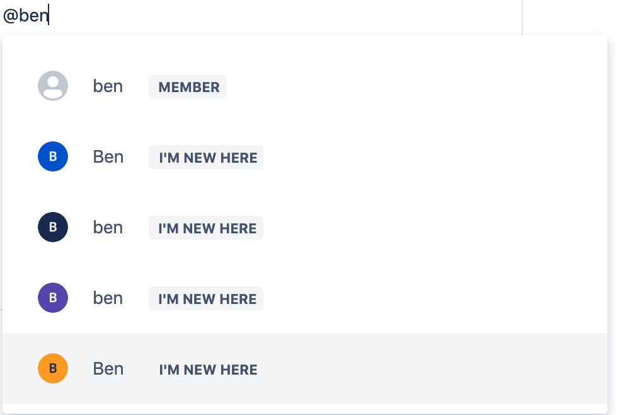Click the dark navy avatar icon for ben
The image size is (620, 415).
52,227
